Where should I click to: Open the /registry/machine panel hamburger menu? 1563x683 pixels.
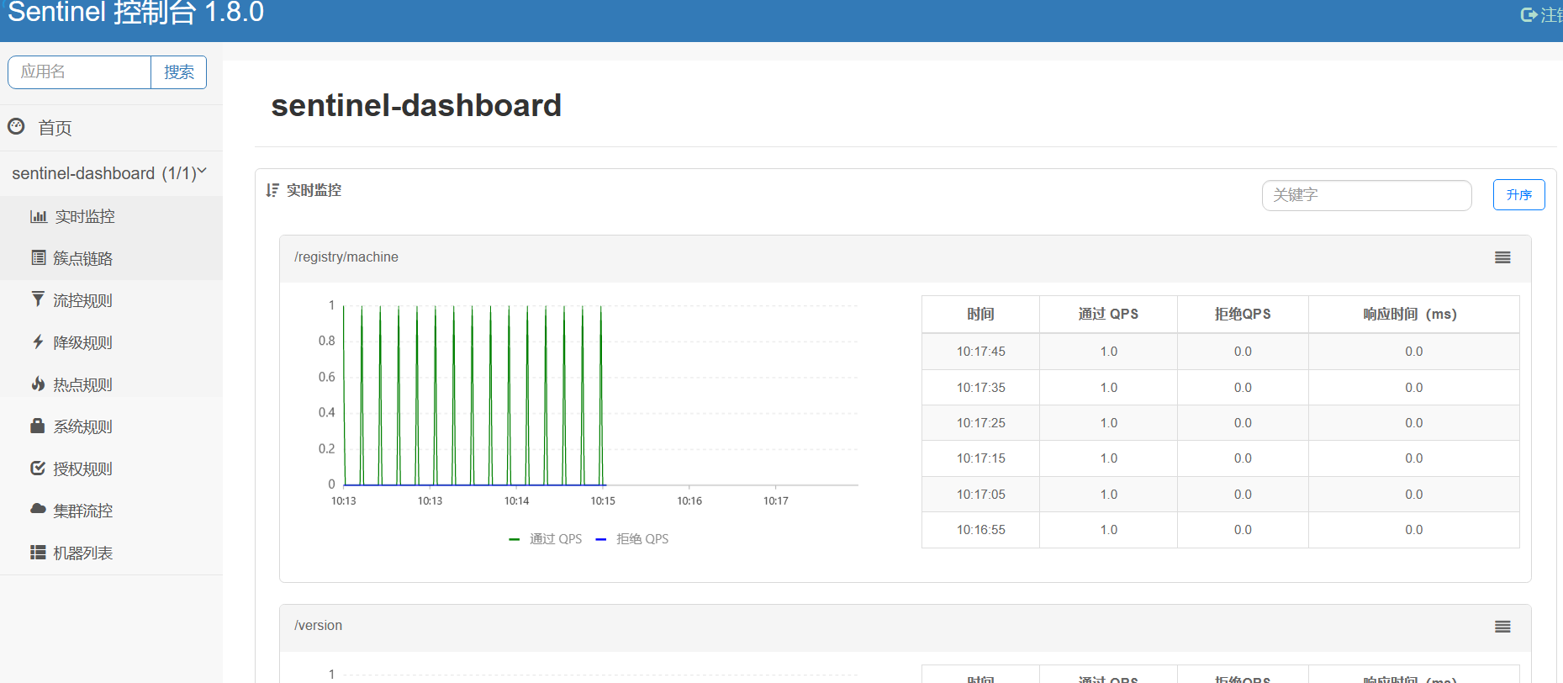click(x=1502, y=257)
